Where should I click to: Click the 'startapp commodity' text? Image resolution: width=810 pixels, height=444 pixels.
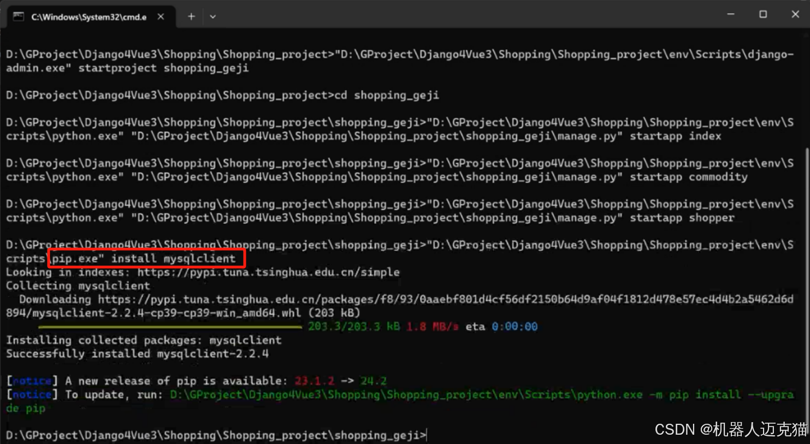click(688, 177)
